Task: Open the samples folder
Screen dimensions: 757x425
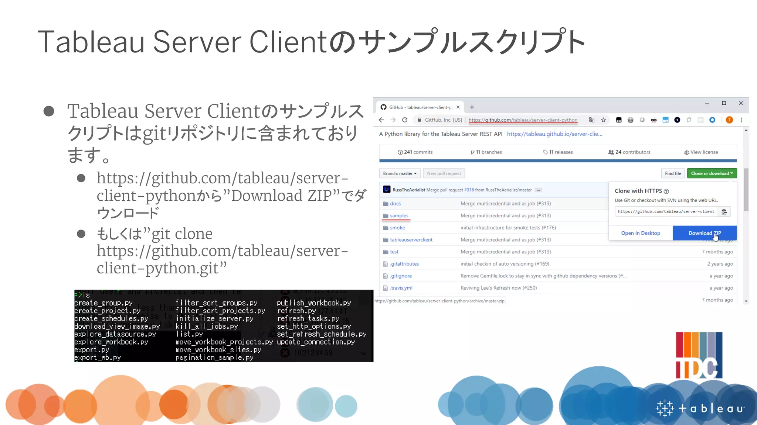Action: click(x=399, y=215)
